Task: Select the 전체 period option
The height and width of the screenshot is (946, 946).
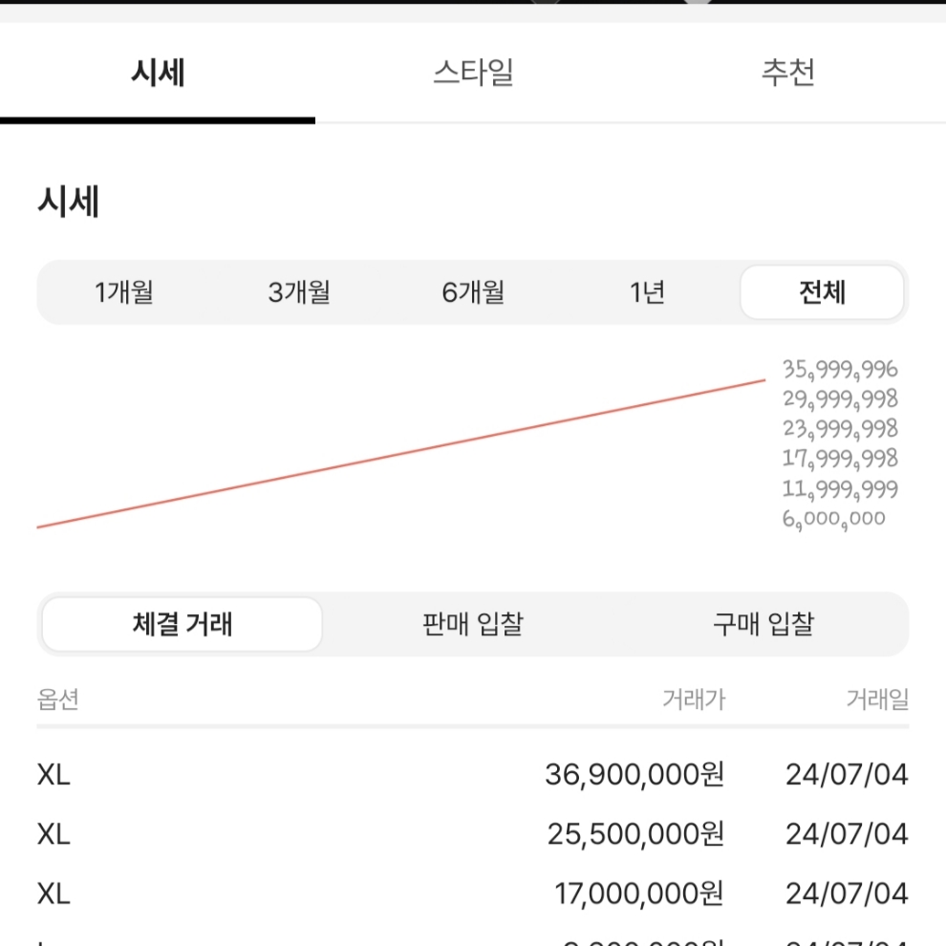Action: coord(822,292)
